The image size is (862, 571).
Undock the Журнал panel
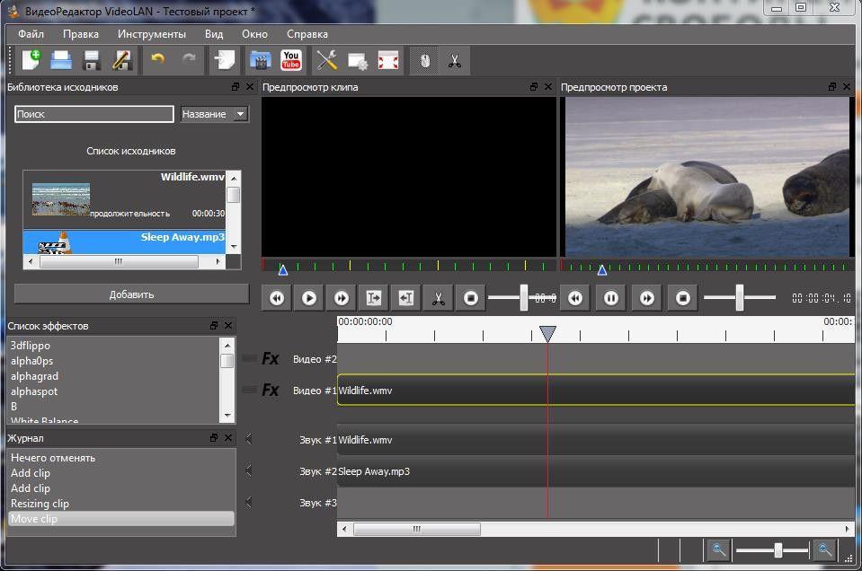pos(214,437)
